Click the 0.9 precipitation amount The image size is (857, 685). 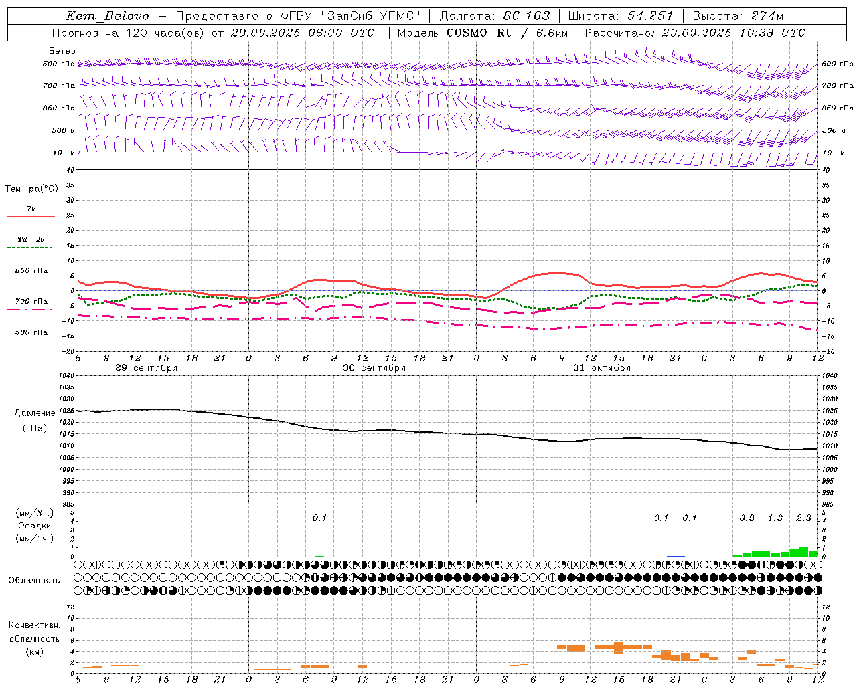pyautogui.click(x=747, y=518)
